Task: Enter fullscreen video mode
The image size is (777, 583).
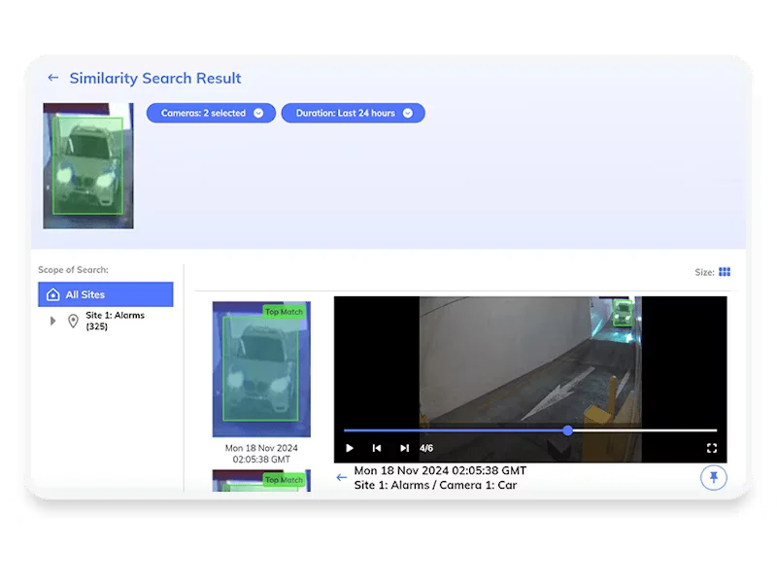Action: (x=711, y=448)
